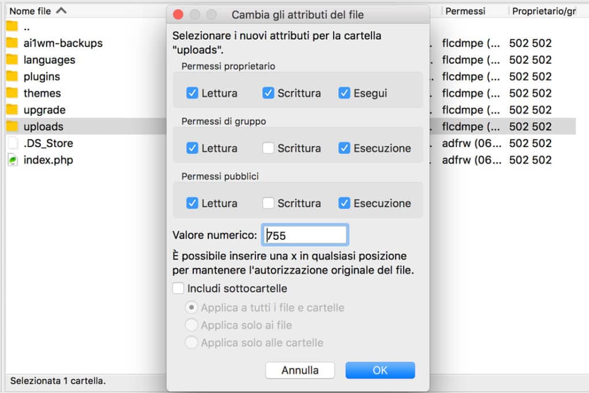Select the uploads folder name
Viewport: 589px width, 393px height.
[43, 126]
